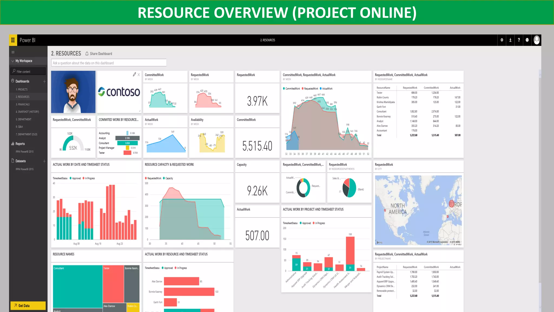This screenshot has width=554, height=312.
Task: Add a new dashboard with plus icon
Action: pyautogui.click(x=44, y=81)
